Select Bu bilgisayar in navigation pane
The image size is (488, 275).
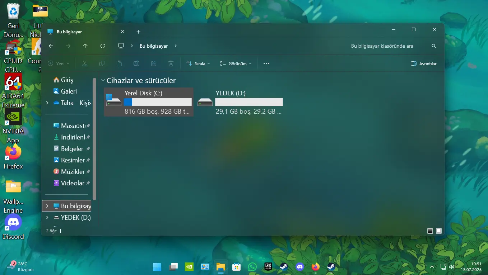point(67,206)
